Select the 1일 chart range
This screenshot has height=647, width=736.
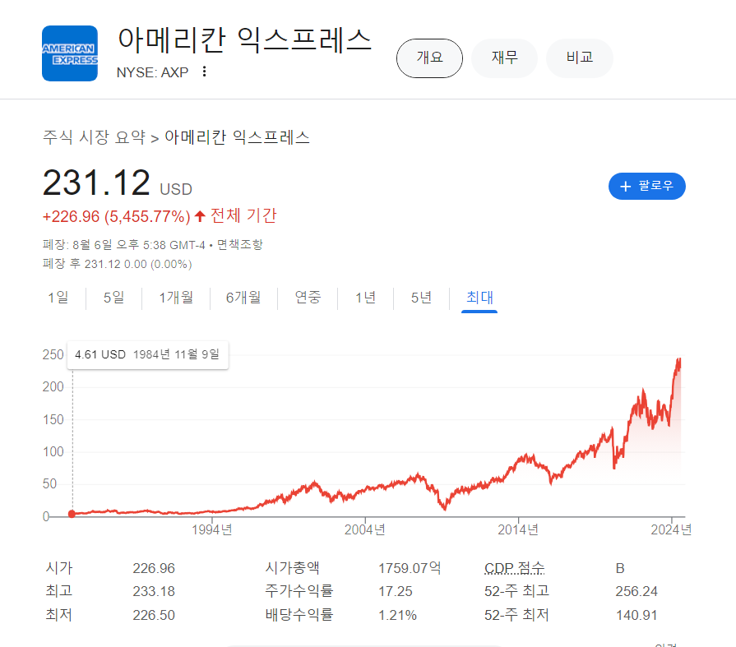point(58,298)
